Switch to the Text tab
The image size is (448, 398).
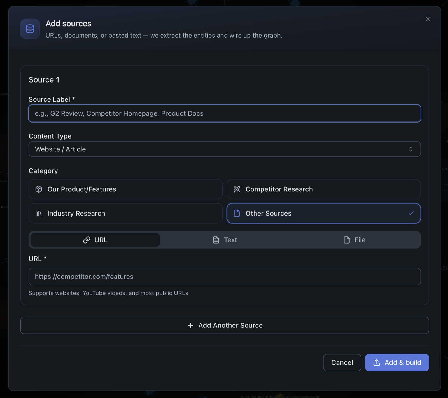point(225,240)
